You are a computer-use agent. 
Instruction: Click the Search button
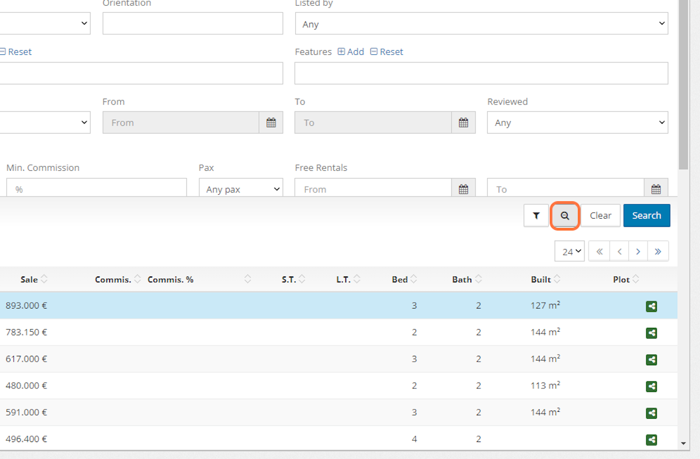coord(646,215)
